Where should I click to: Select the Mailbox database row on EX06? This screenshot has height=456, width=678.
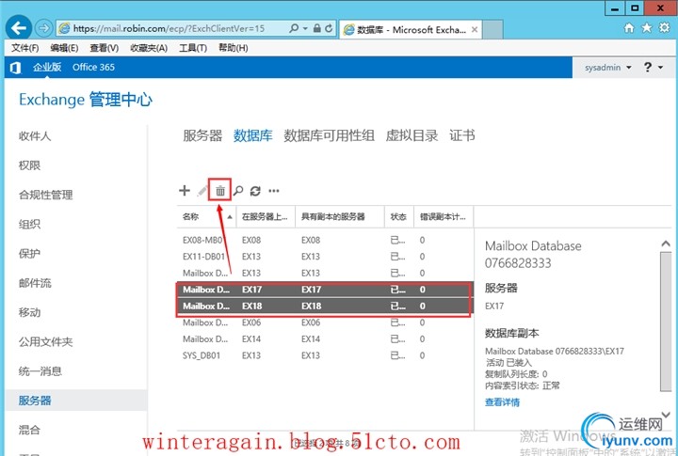coord(325,322)
